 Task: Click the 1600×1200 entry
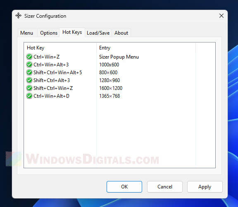[x=111, y=88]
